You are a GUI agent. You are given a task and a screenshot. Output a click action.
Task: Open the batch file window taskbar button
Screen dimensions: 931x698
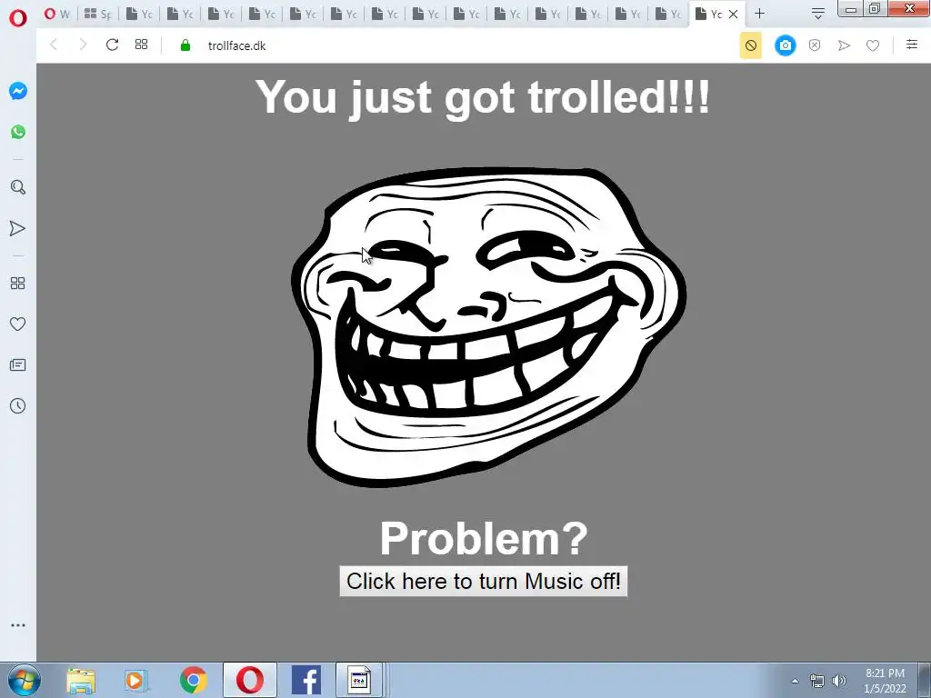click(x=359, y=680)
